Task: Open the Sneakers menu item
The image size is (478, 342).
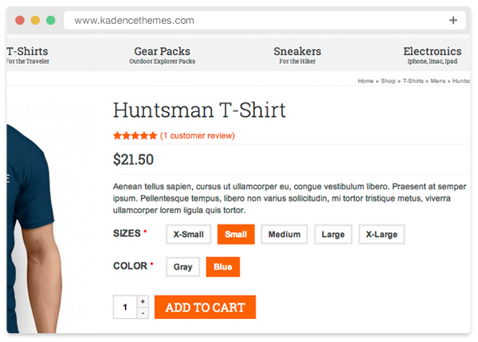Action: (x=297, y=55)
